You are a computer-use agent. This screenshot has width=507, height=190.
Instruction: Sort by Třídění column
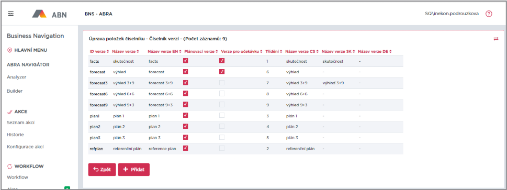[274, 51]
